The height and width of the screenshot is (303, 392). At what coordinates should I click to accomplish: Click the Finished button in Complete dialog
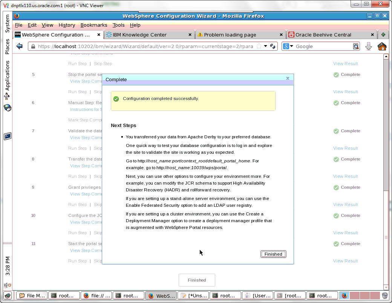[x=273, y=254]
